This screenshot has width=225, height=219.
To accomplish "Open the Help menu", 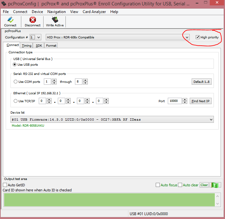I will [114, 12].
